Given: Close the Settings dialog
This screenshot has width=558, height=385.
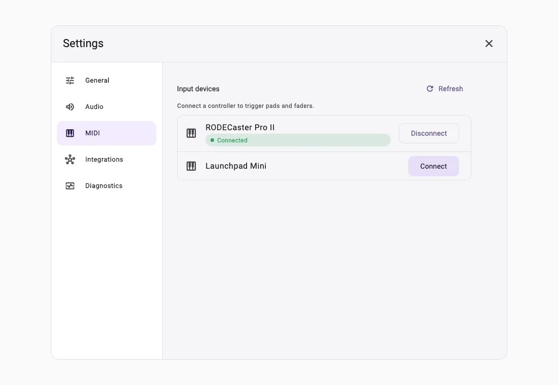Looking at the screenshot, I should tap(489, 44).
